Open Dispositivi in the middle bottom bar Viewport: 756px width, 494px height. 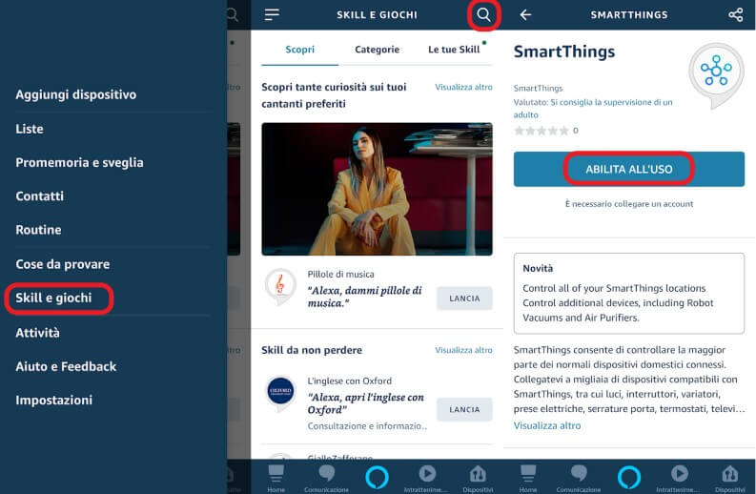click(x=478, y=479)
